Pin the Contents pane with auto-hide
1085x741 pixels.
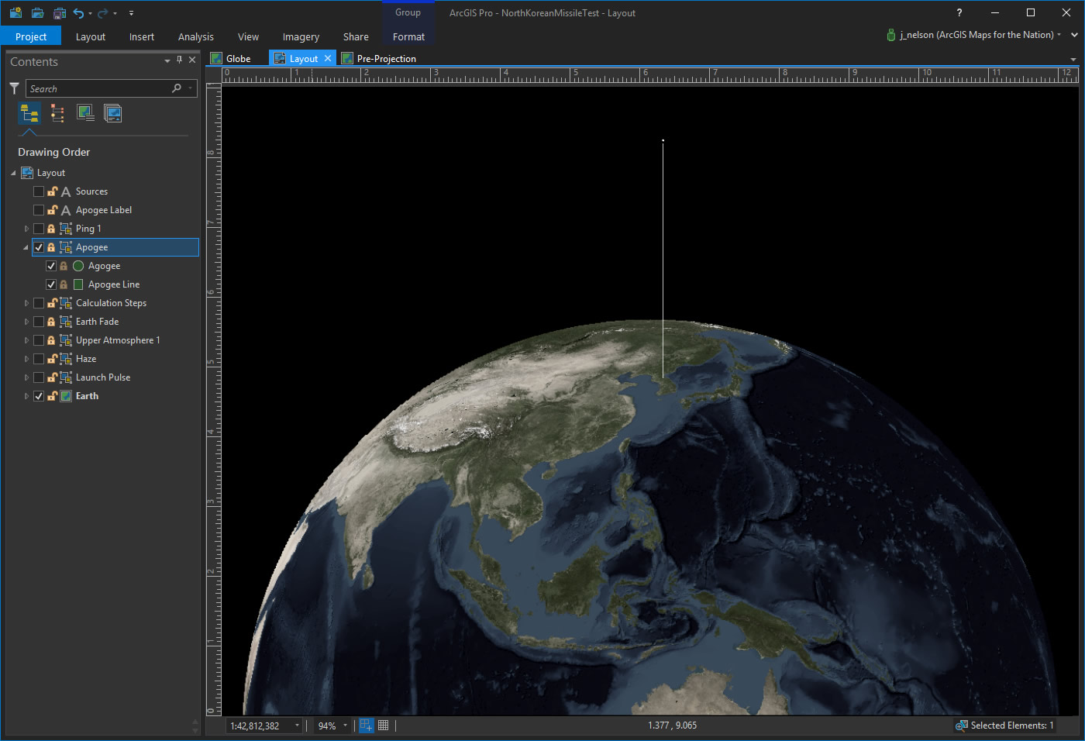(x=179, y=60)
